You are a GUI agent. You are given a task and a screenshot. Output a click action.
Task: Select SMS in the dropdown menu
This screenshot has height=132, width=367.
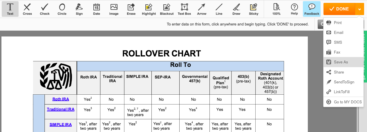[x=344, y=42]
